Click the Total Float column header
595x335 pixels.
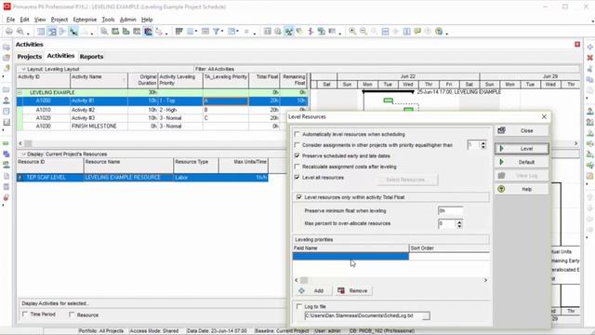tap(264, 80)
